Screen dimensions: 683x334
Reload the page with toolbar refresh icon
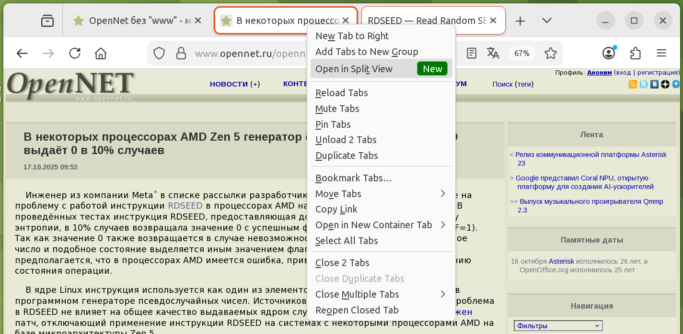75,53
